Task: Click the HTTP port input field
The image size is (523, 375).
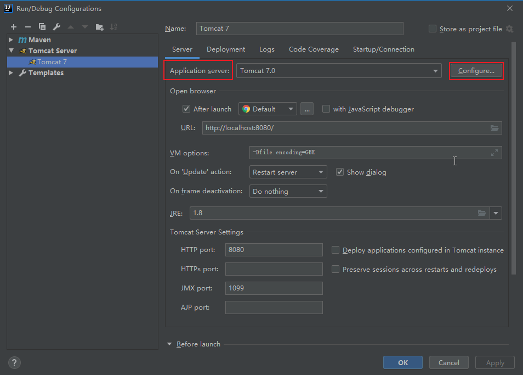Action: 274,250
